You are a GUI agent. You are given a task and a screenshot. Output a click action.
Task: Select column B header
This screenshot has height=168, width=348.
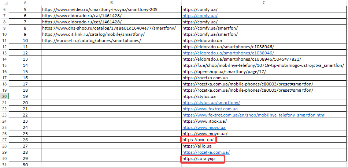click(x=111, y=3)
